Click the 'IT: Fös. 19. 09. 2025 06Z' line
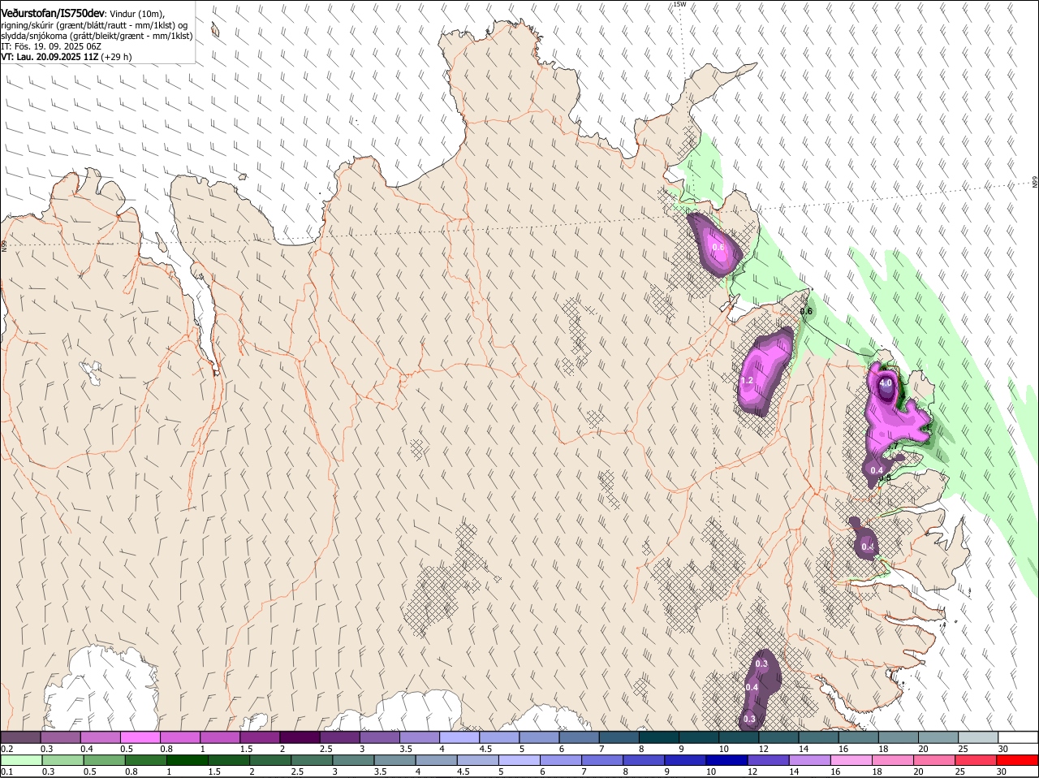 [x=51, y=46]
